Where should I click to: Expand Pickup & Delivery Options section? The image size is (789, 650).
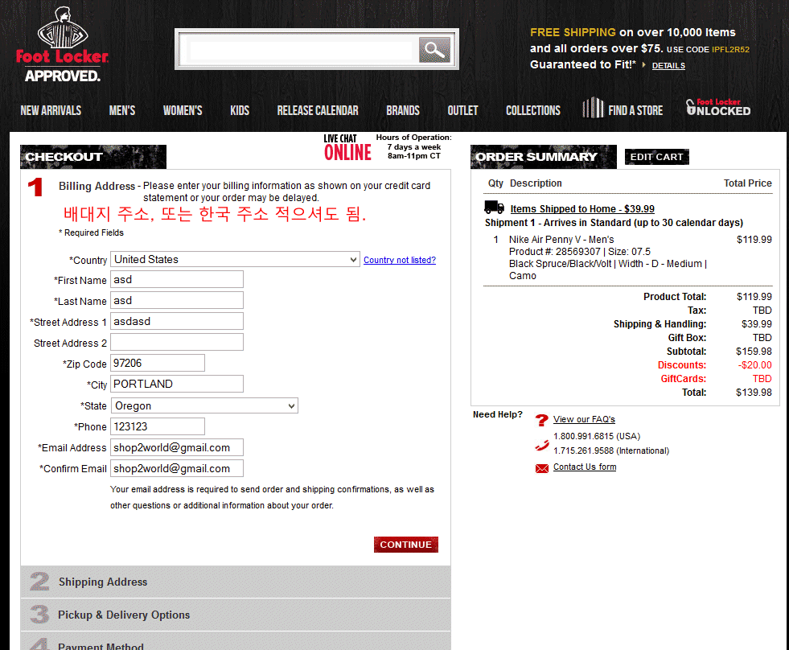[124, 615]
